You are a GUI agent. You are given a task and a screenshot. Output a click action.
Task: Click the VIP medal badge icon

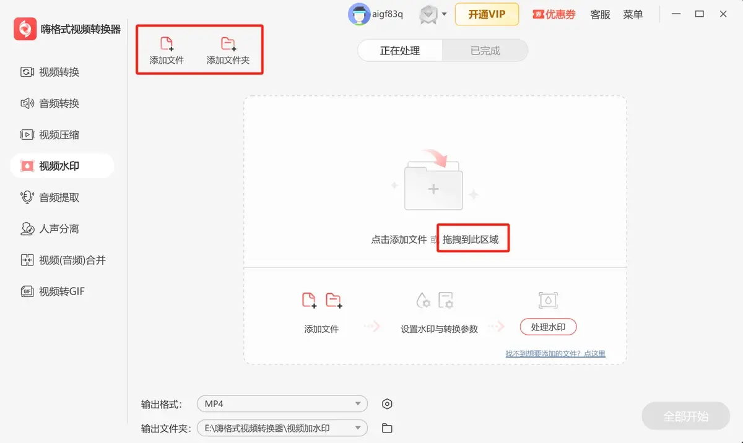pyautogui.click(x=428, y=14)
